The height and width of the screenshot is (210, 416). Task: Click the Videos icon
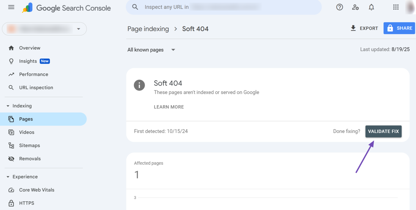click(11, 132)
